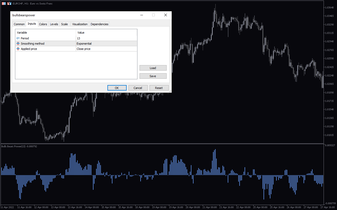Click the -0.008799 indicator scale value
The image size is (337, 210).
(x=330, y=203)
